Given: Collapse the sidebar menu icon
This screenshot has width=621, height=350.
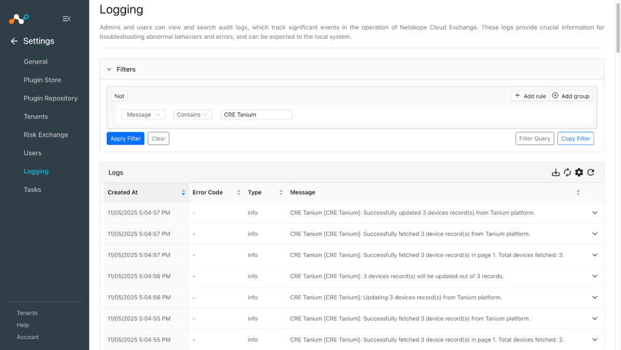Looking at the screenshot, I should pos(67,19).
